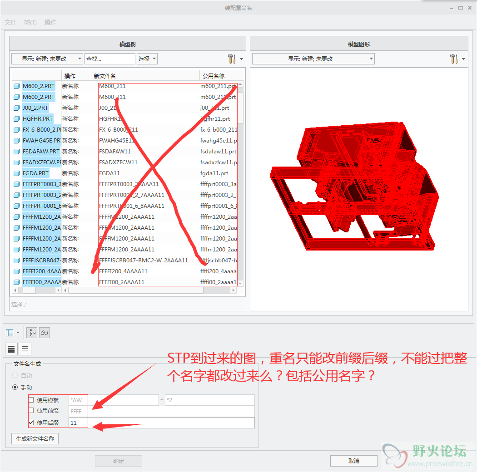Click the vertical scrollbar down arrow
The height and width of the screenshot is (472, 477).
(240, 283)
